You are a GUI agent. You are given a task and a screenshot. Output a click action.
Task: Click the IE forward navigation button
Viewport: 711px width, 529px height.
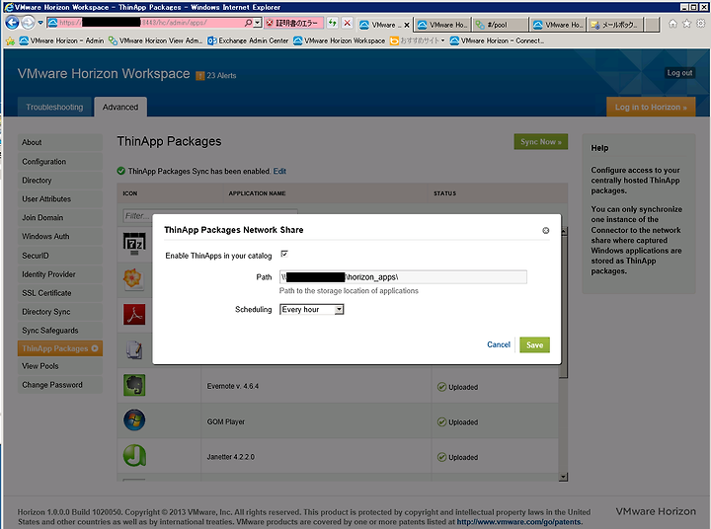28,23
